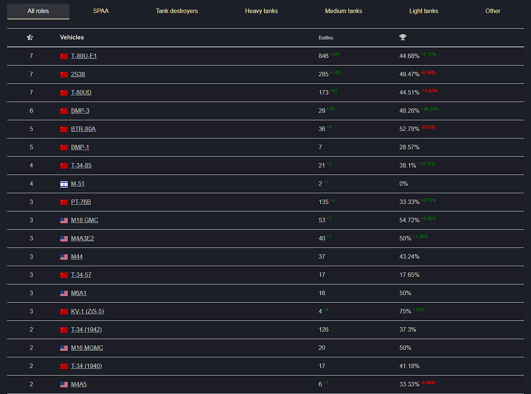
Task: Click the Chinese flag beside T-80U-E1
Action: [x=64, y=56]
